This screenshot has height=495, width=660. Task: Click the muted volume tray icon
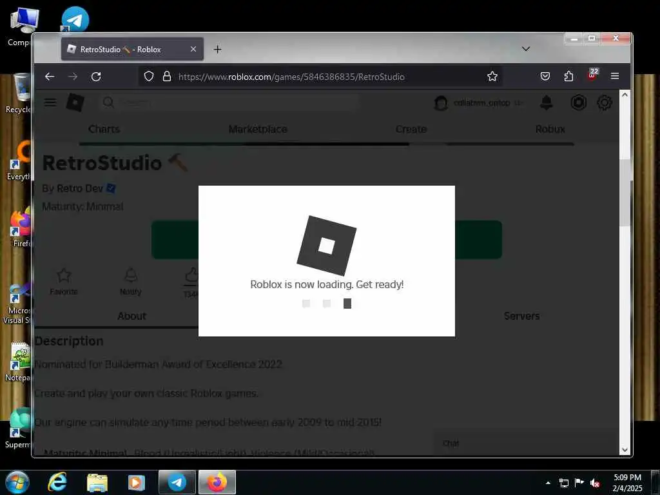pyautogui.click(x=594, y=483)
